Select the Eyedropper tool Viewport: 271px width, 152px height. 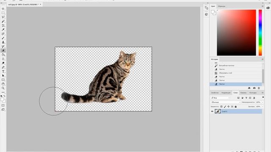(x=3, y=30)
